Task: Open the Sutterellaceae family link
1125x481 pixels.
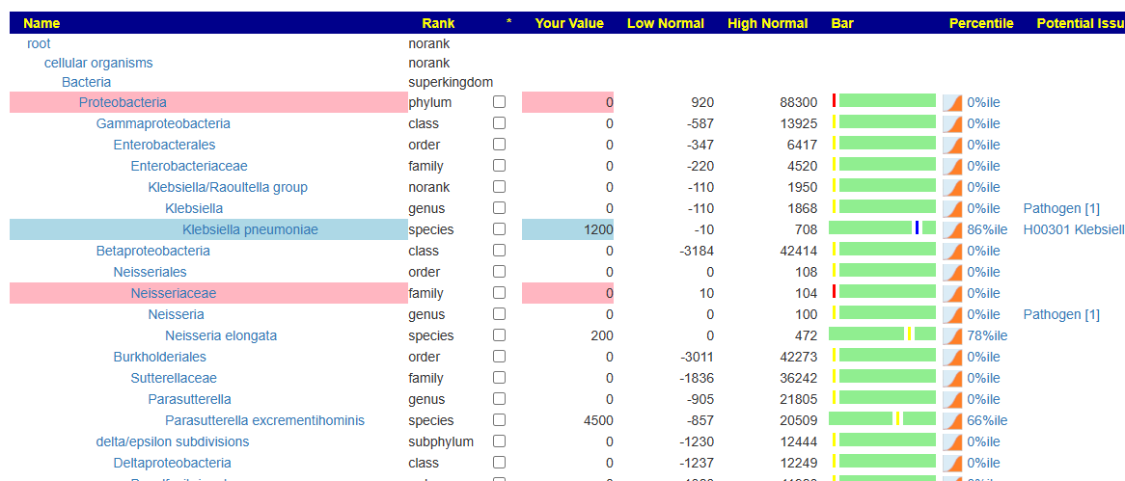Action: (174, 378)
